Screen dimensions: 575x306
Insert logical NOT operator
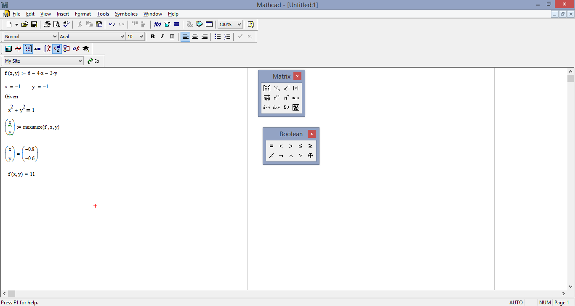pyautogui.click(x=281, y=156)
